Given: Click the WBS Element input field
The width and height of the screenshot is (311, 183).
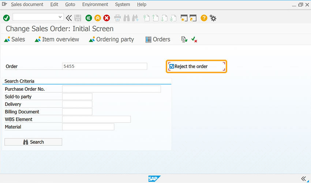Looking at the screenshot, I should click(x=96, y=119).
